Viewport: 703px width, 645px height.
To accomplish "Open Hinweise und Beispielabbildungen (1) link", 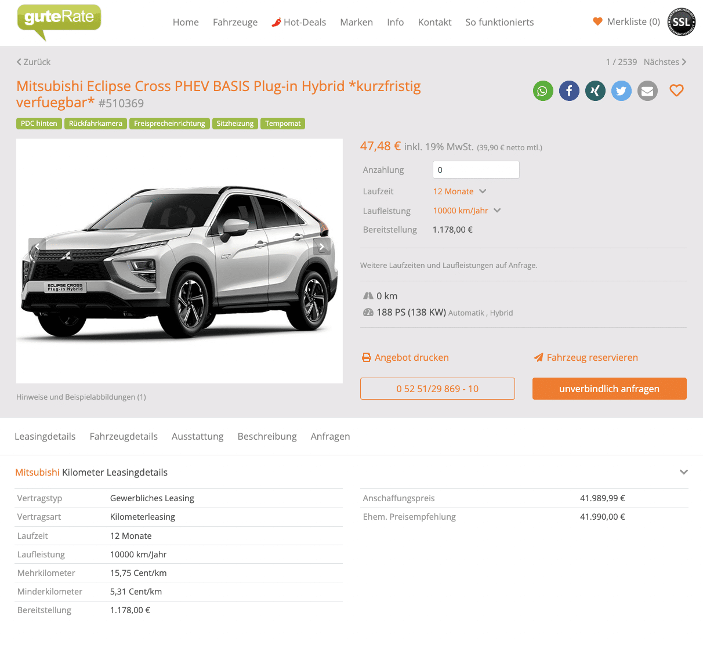I will (81, 397).
